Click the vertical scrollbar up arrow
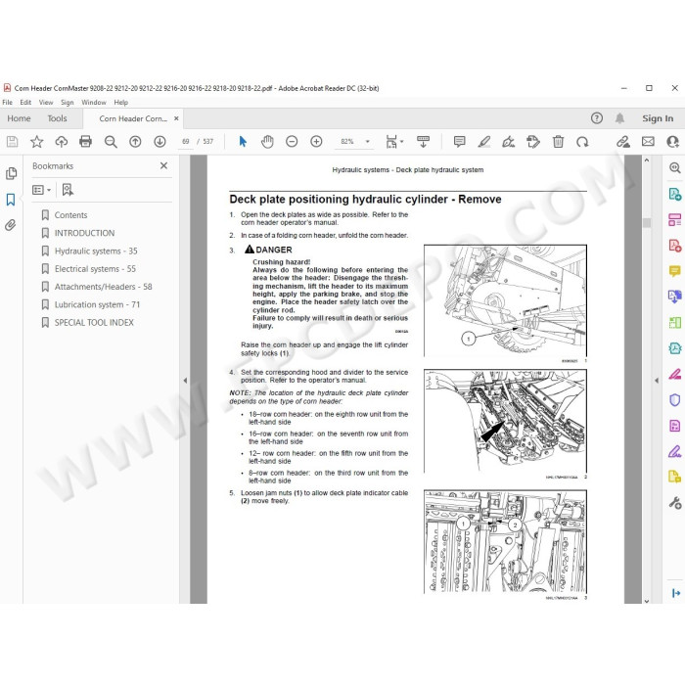Screen dimensions: 685x685 click(647, 160)
